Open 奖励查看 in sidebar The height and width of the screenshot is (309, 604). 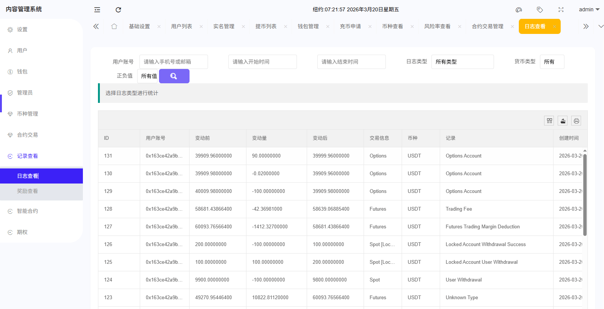pyautogui.click(x=28, y=191)
